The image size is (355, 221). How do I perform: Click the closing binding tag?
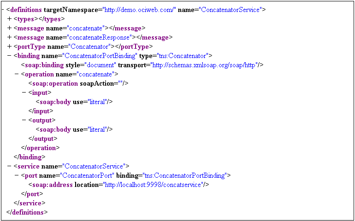pyautogui.click(x=30, y=157)
